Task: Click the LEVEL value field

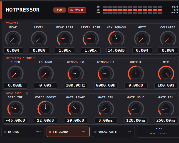Action: point(39,50)
